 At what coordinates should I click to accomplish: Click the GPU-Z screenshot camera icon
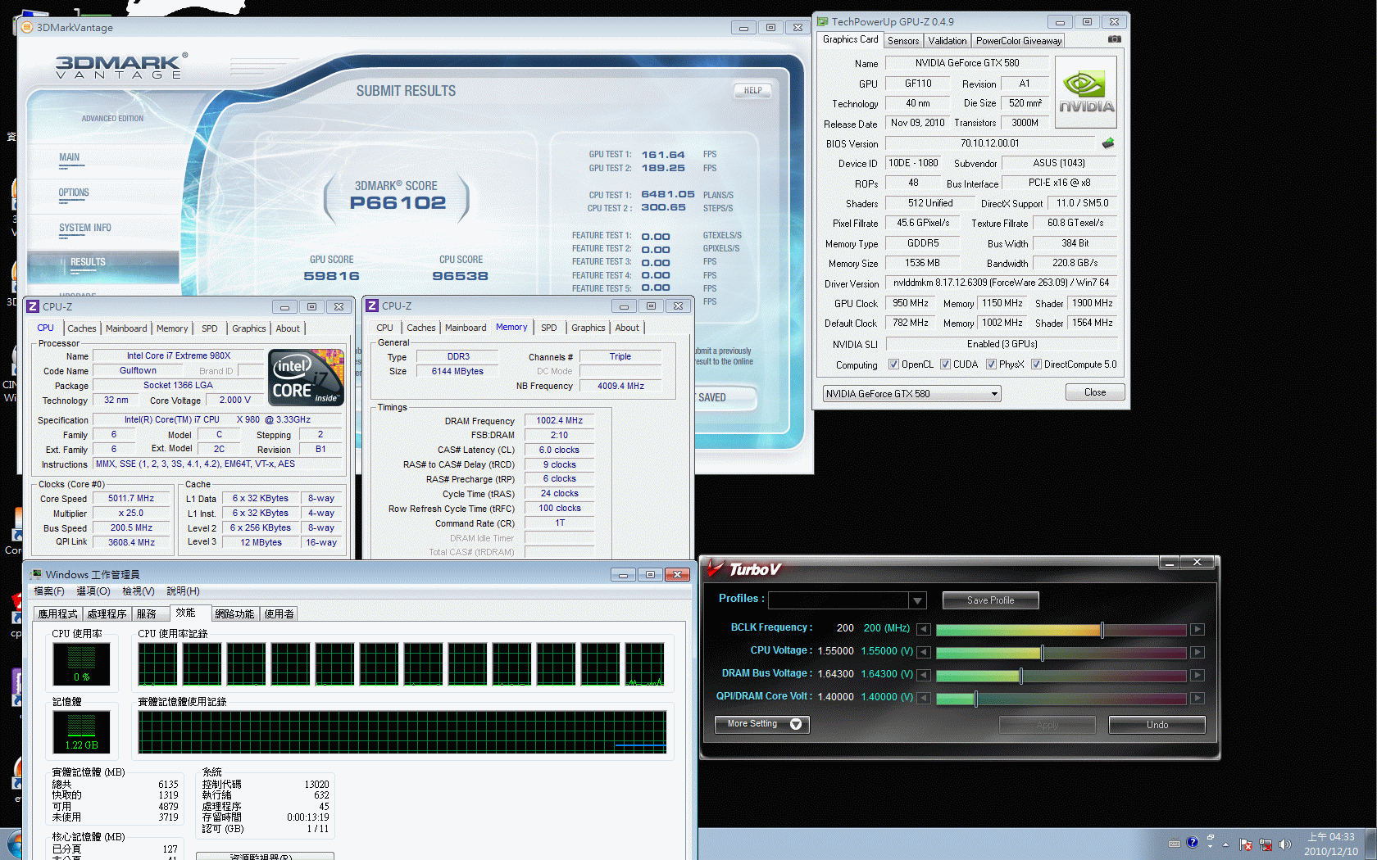coord(1114,39)
